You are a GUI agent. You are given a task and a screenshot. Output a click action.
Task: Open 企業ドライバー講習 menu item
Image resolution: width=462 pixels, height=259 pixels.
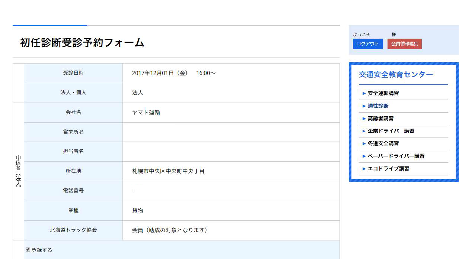pyautogui.click(x=391, y=131)
